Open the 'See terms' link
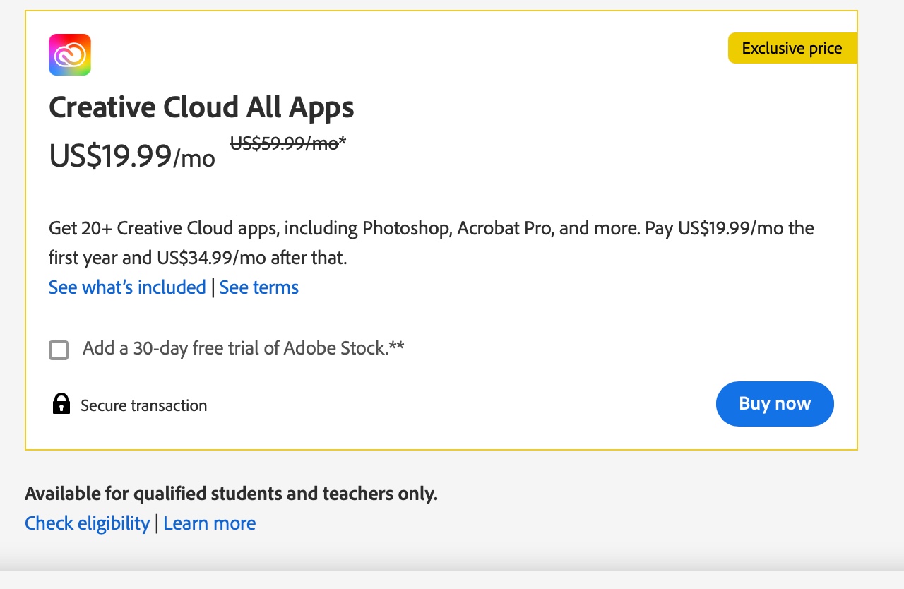 [x=259, y=287]
